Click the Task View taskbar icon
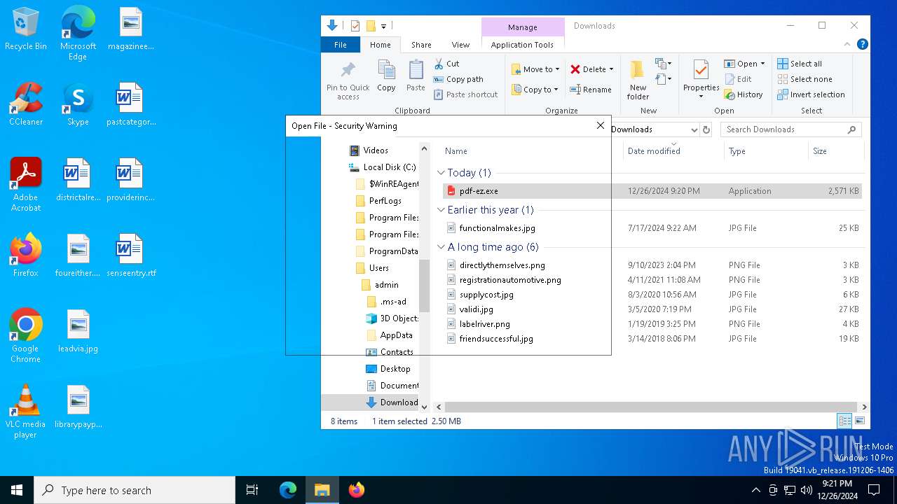The width and height of the screenshot is (897, 504). [x=252, y=490]
